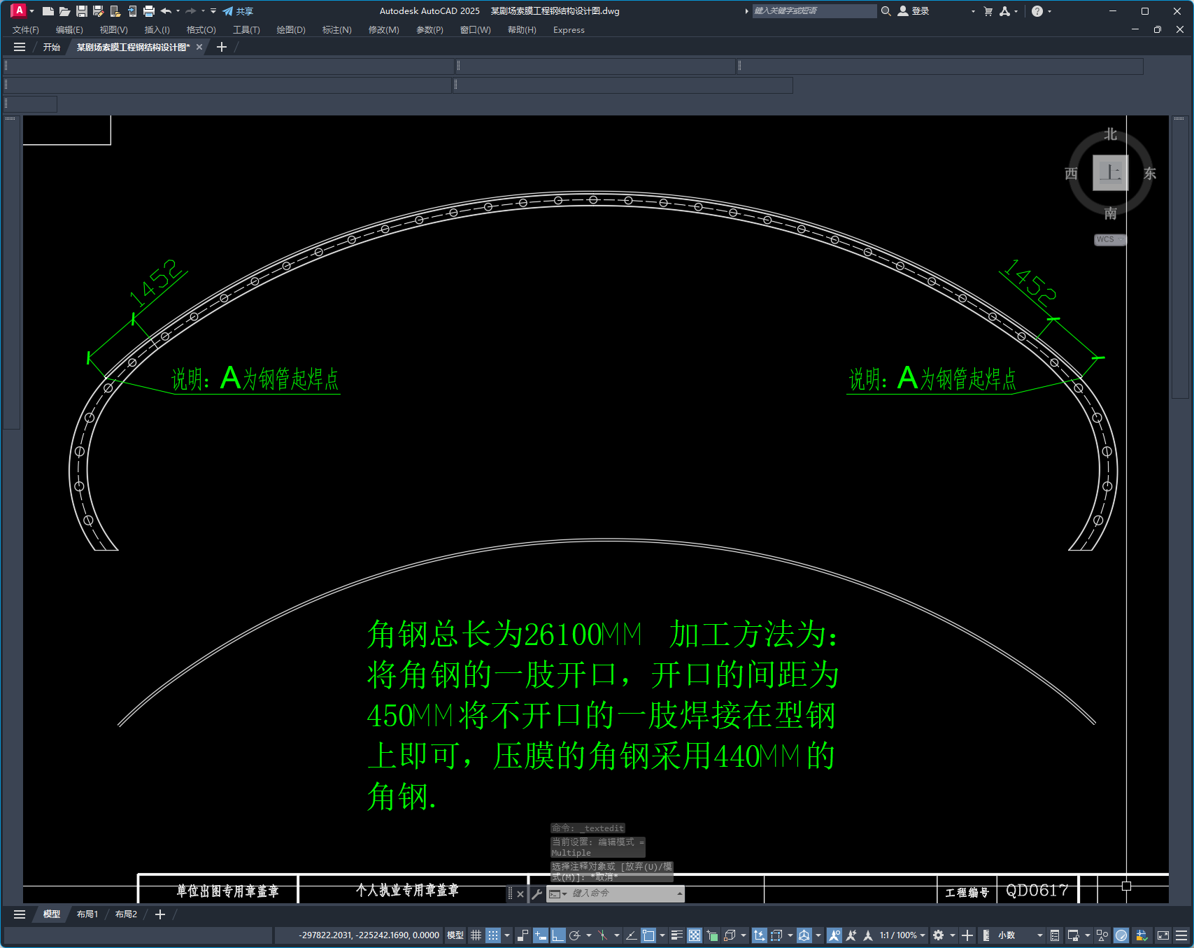The width and height of the screenshot is (1194, 948).
Task: Create a new drawing from Quick Access toolbar
Action: [48, 11]
